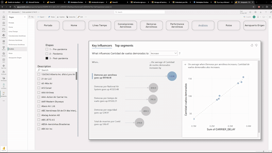Expand the Export menu
Viewport: 272px width, 153px height.
[42, 17]
